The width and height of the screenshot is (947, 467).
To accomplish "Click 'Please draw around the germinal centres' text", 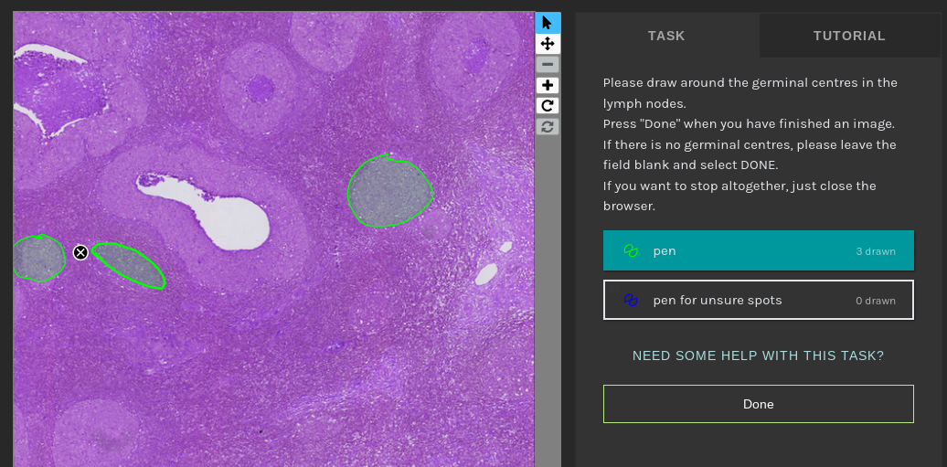I will click(x=750, y=92).
